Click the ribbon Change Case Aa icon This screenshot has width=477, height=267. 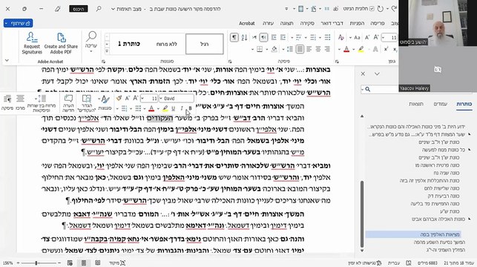357,37
